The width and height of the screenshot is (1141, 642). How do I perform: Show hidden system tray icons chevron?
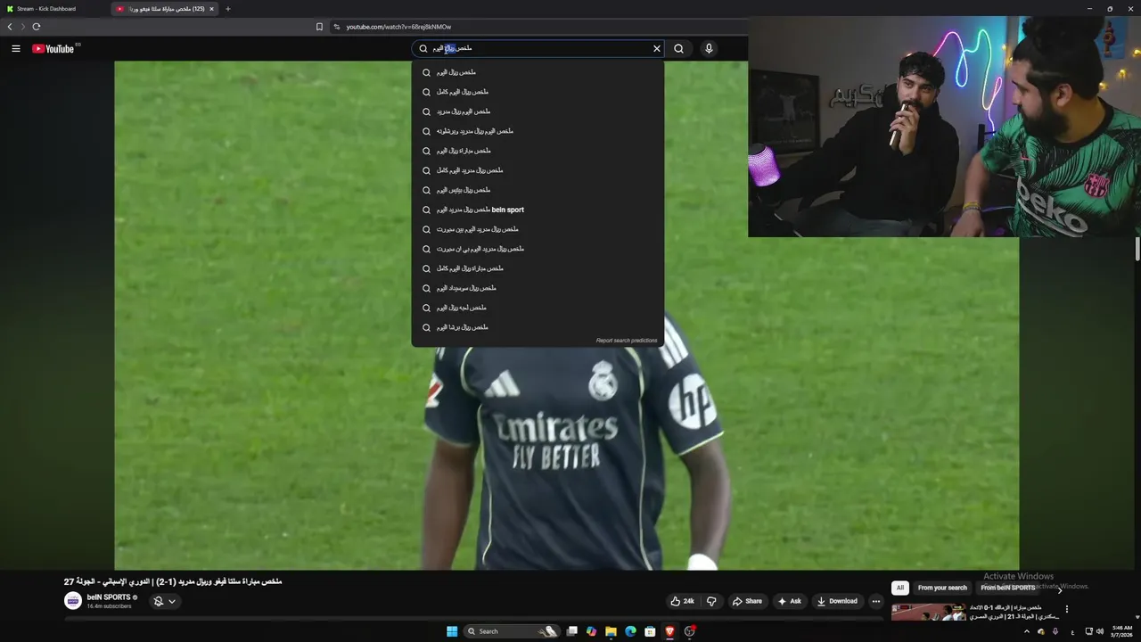tap(1026, 631)
